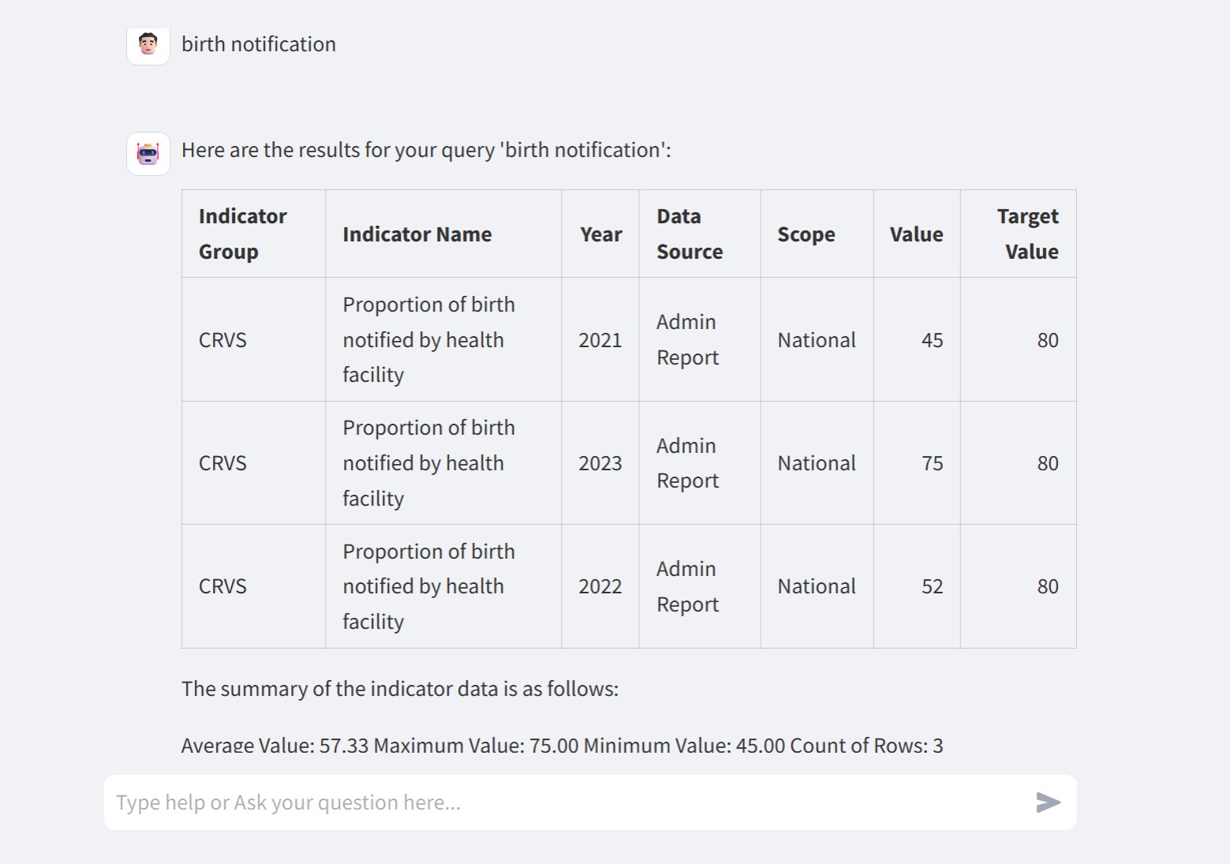Click the value 52 cell

[932, 586]
